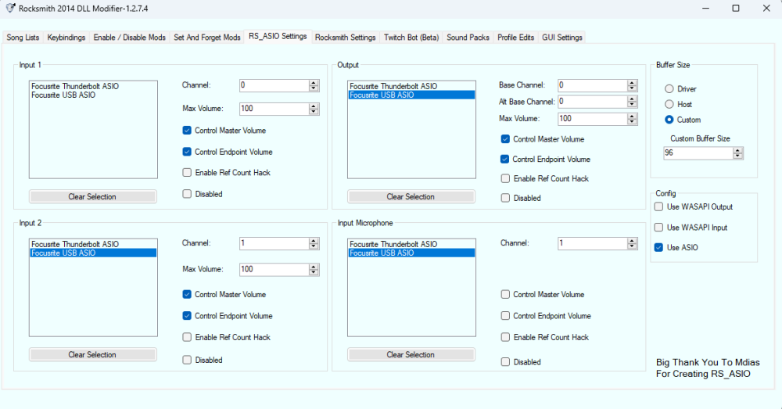The height and width of the screenshot is (409, 782).
Task: Decrease Input 2 Max Volume with down arrow
Action: pos(314,272)
